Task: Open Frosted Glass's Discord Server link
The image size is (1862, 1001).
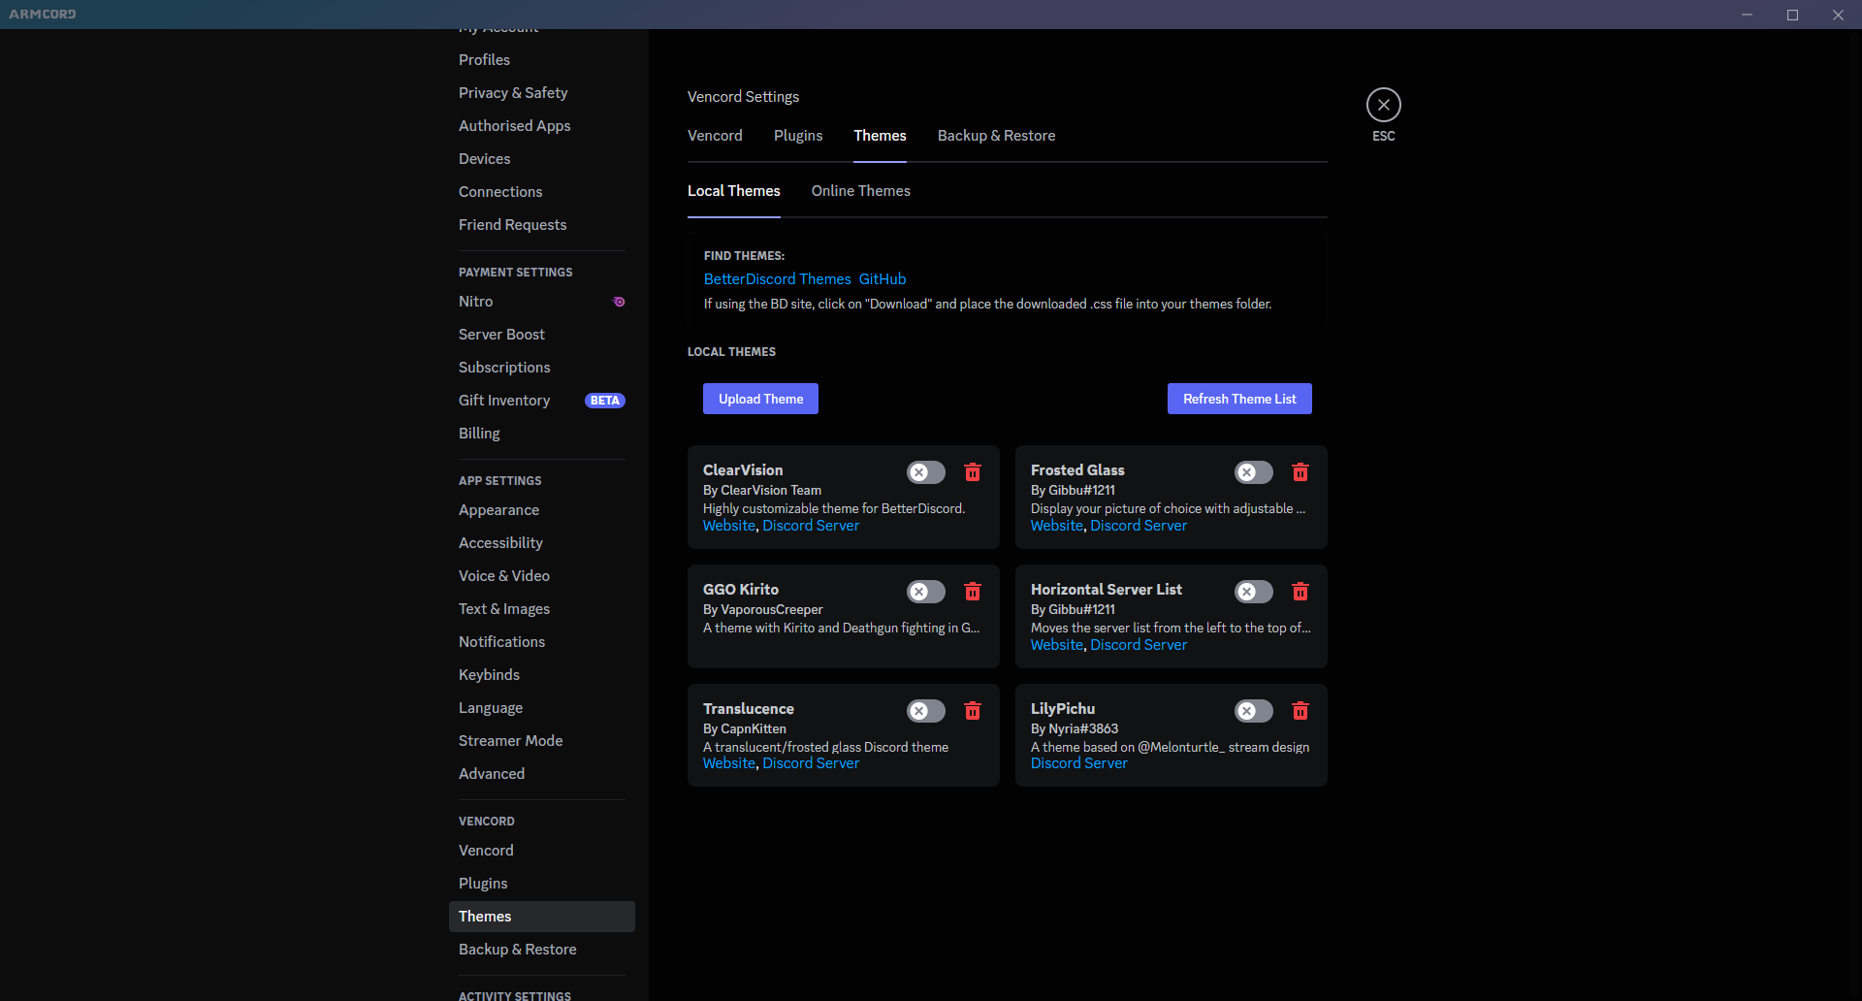Action: [1139, 526]
